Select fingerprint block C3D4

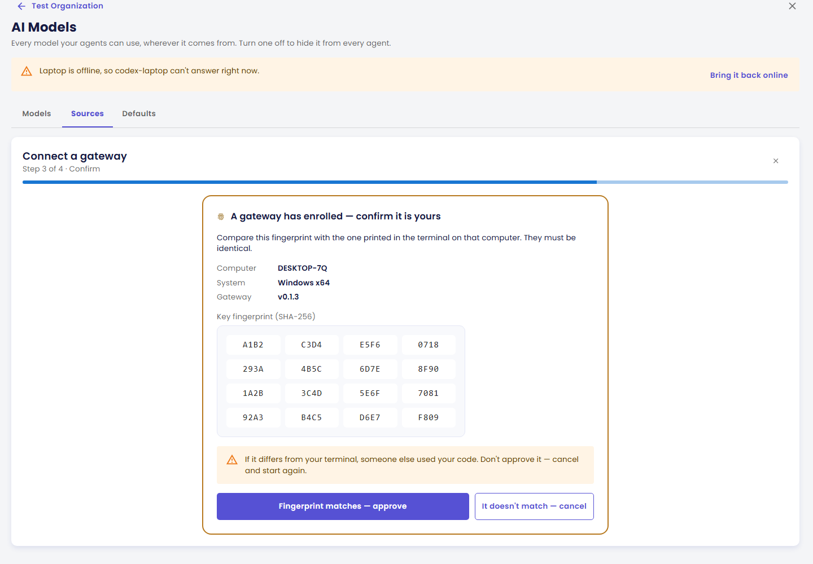312,345
